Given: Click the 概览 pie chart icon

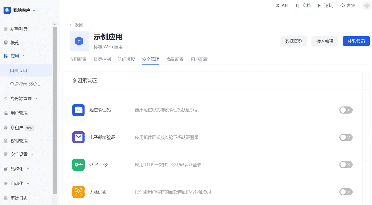Looking at the screenshot, I should click(6, 42).
